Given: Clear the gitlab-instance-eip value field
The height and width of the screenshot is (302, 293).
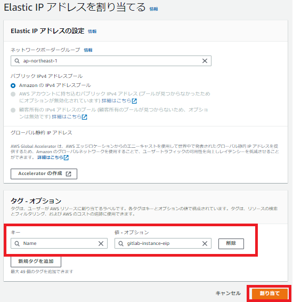Looking at the screenshot, I should pyautogui.click(x=205, y=243).
